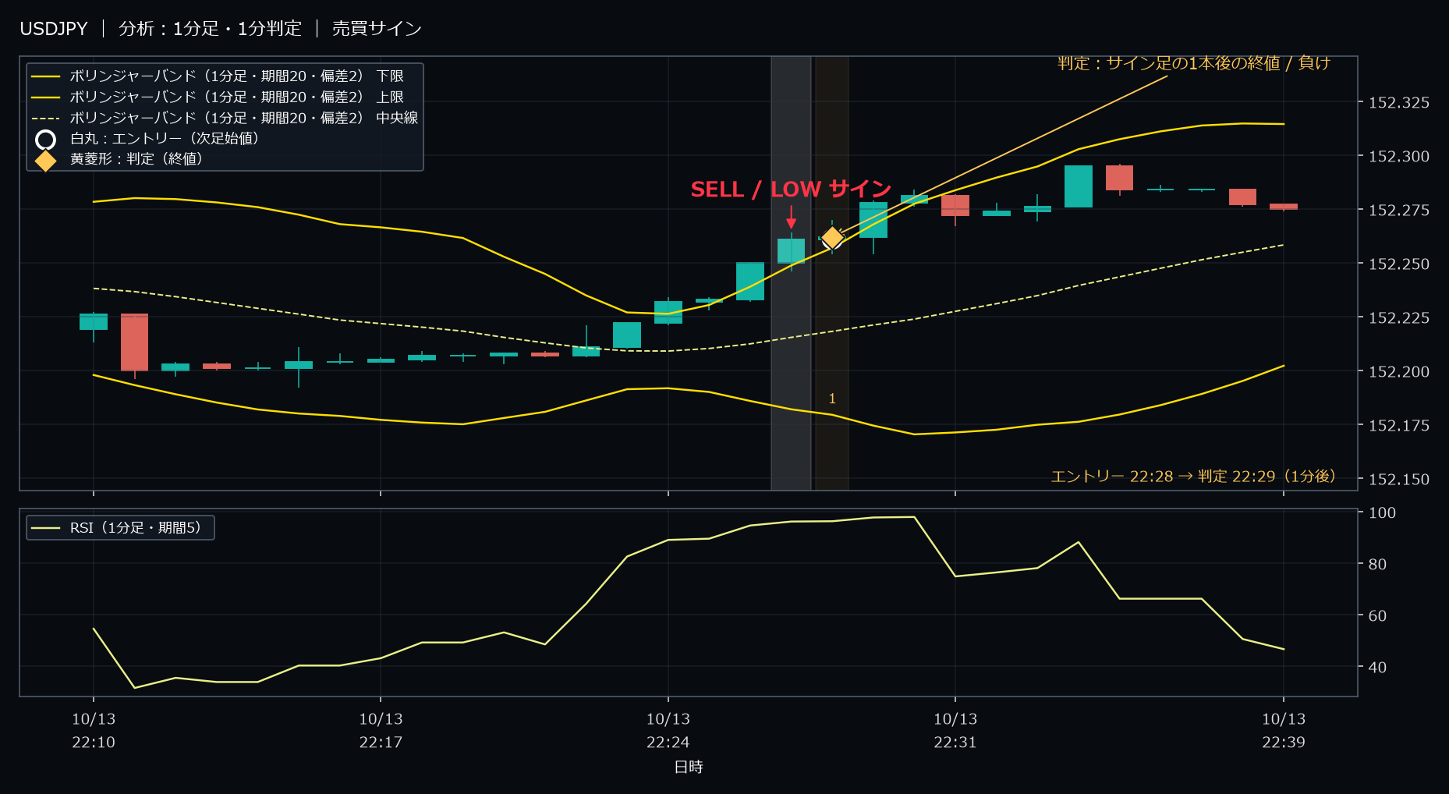Select legend text ボリンジャーバンド 下限
This screenshot has width=1449, height=794.
point(237,76)
